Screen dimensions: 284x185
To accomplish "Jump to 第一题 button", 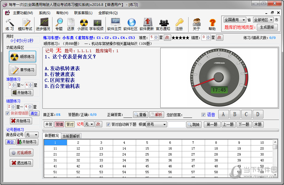I will pos(212,125).
